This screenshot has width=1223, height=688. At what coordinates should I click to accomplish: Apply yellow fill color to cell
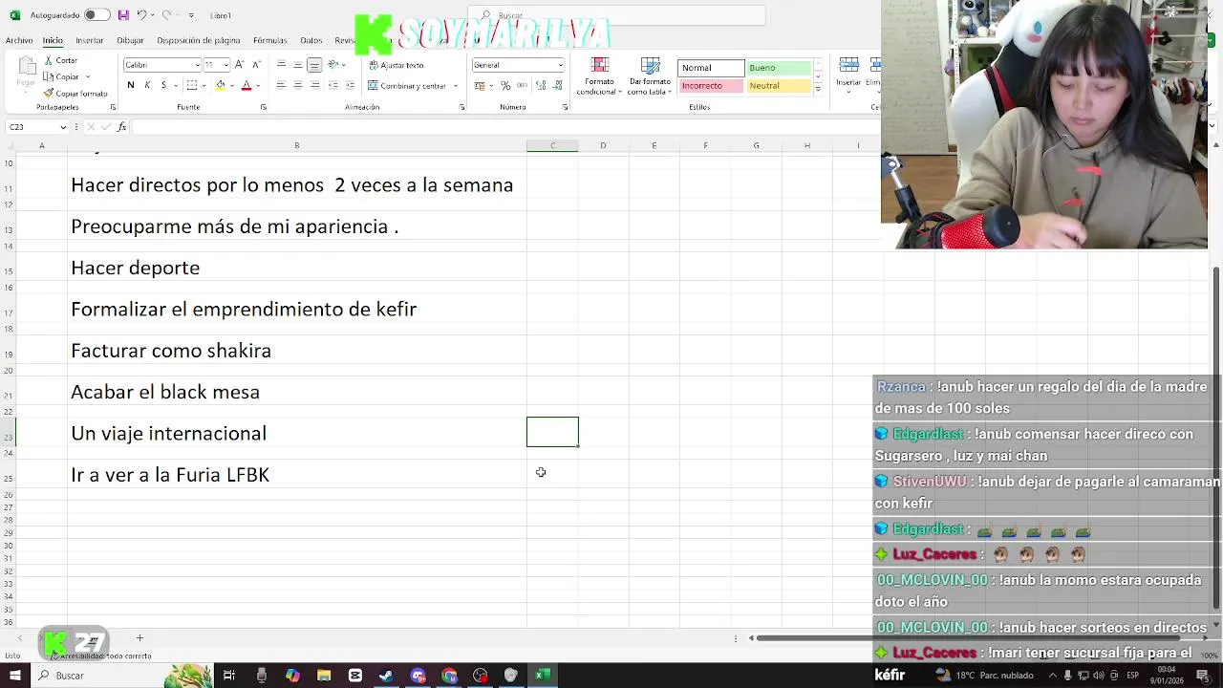221,85
